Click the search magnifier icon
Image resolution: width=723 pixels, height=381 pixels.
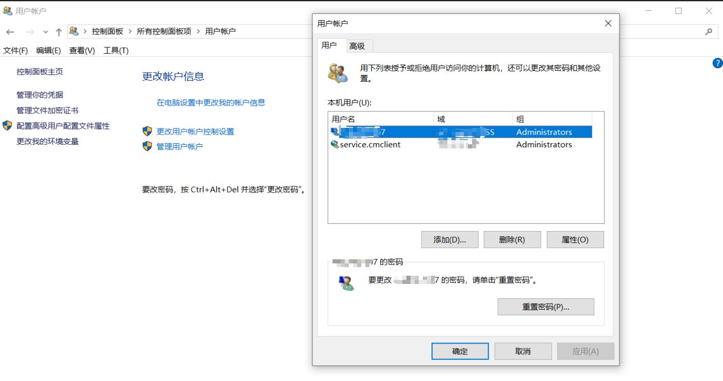click(709, 31)
